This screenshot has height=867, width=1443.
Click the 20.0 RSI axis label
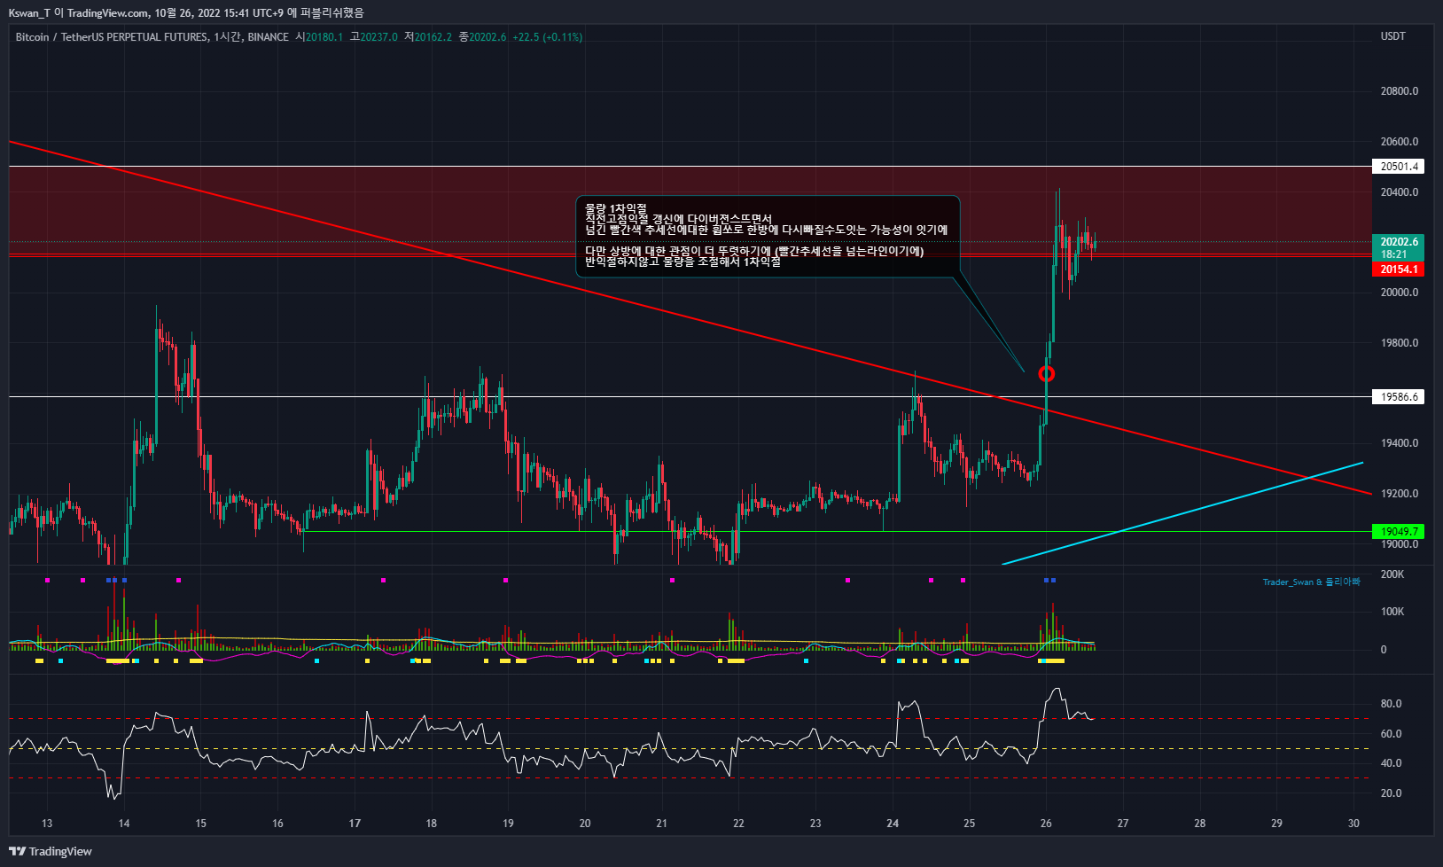click(1392, 793)
